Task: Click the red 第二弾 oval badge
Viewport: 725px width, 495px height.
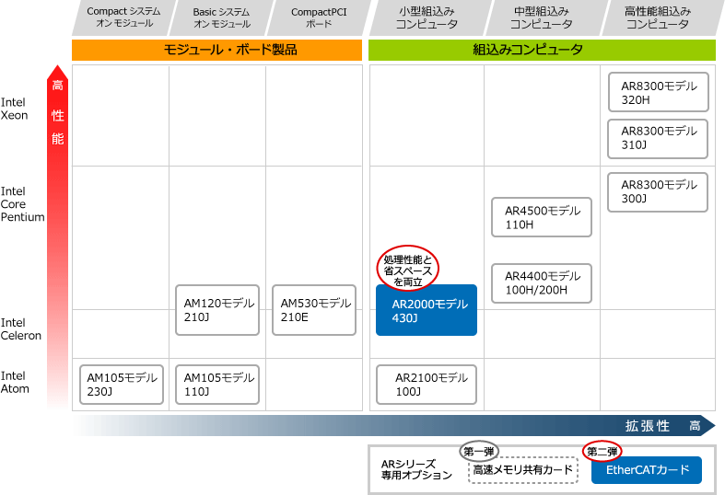Action: [x=602, y=451]
